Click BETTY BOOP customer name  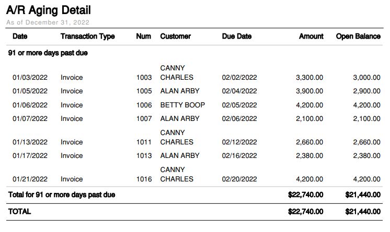coord(182,105)
